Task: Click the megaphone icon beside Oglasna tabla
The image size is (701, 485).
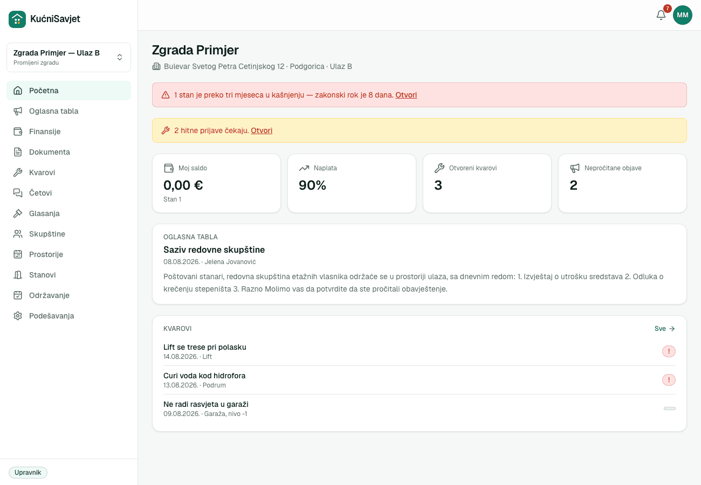Action: point(18,111)
